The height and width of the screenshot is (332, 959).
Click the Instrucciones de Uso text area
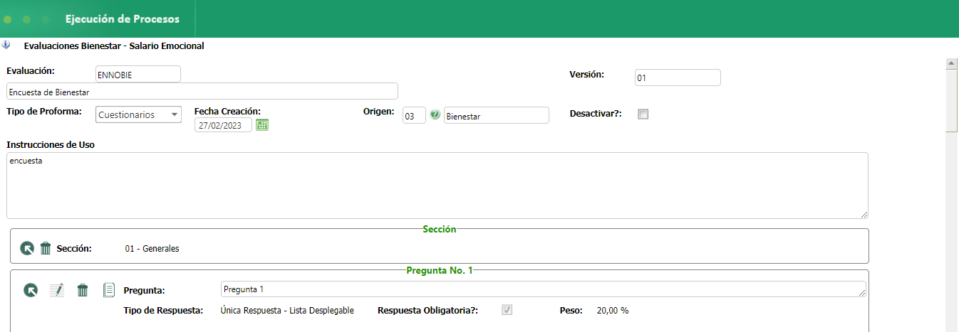(437, 186)
